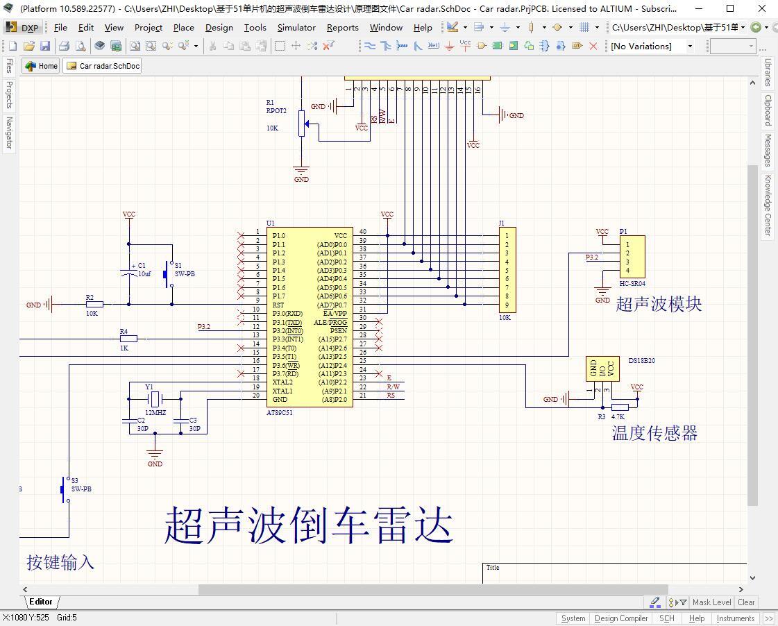
Task: Open the No Variations dropdown
Action: click(x=690, y=46)
